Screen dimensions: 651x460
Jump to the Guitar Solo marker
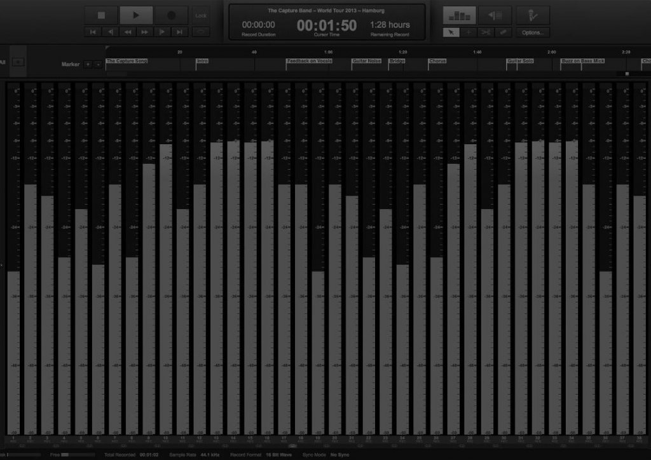pyautogui.click(x=520, y=61)
